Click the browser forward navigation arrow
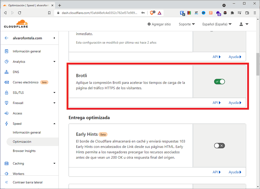 (x=12, y=13)
